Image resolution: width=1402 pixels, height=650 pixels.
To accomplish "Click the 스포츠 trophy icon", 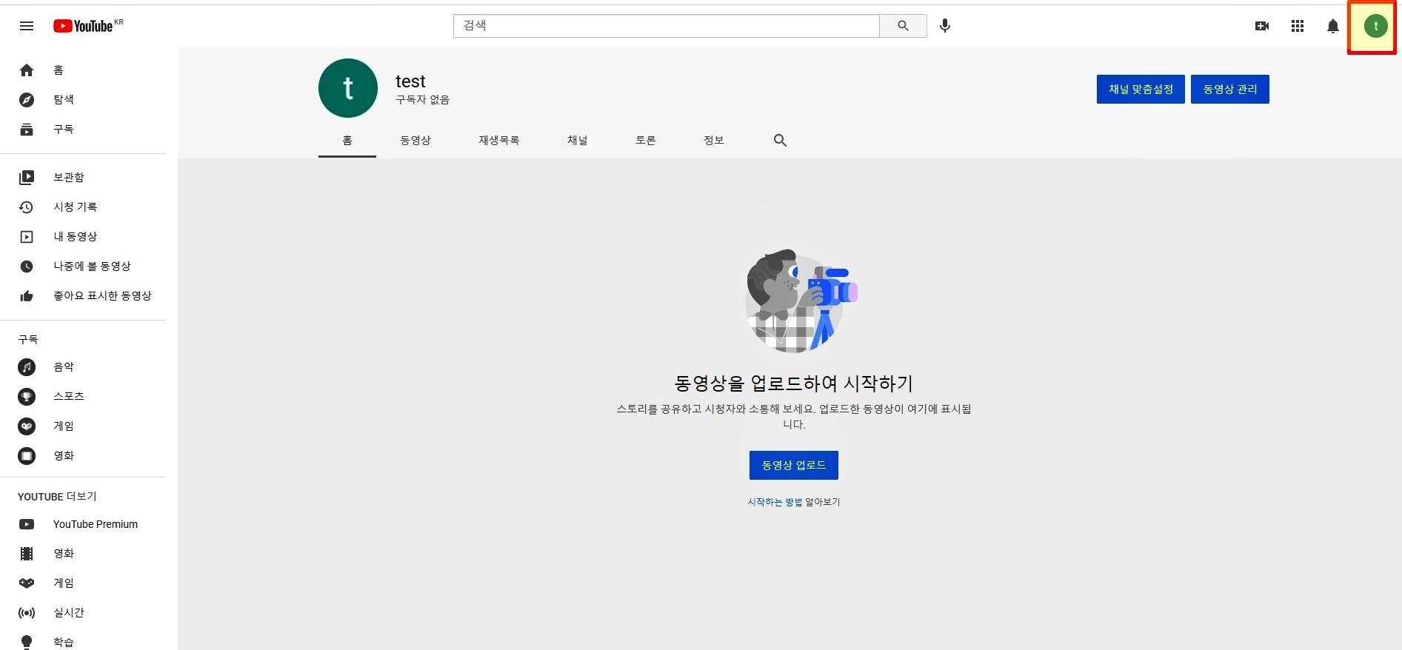I will point(27,397).
